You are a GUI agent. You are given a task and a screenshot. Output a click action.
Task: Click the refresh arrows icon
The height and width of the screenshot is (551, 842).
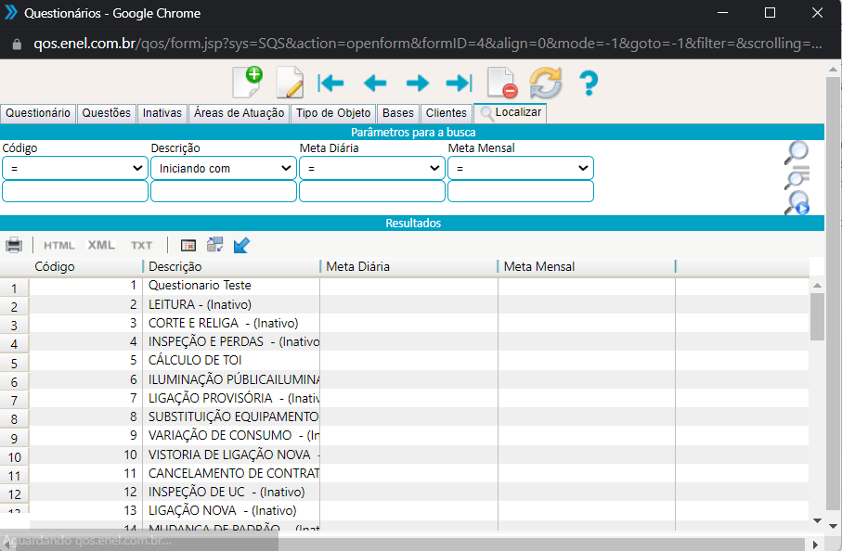pos(546,83)
